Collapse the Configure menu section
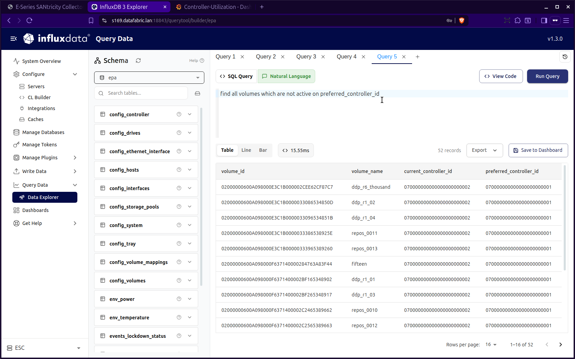Screen dimensions: 575x359 (75, 74)
